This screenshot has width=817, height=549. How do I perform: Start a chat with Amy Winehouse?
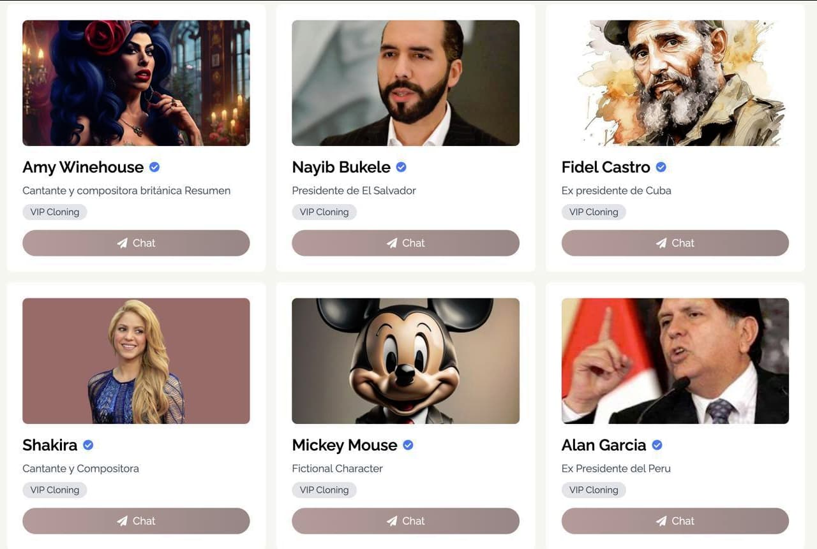(x=136, y=243)
